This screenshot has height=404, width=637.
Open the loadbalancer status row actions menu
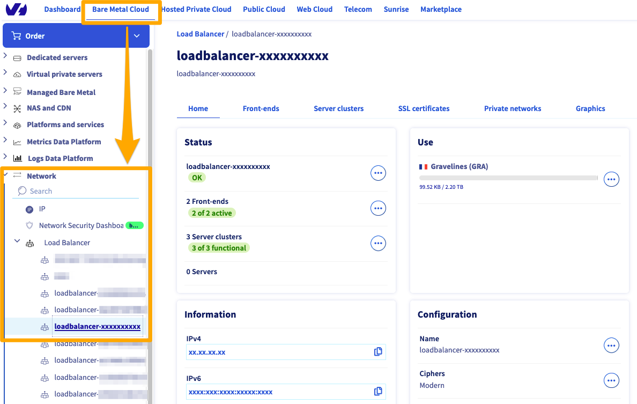click(378, 173)
